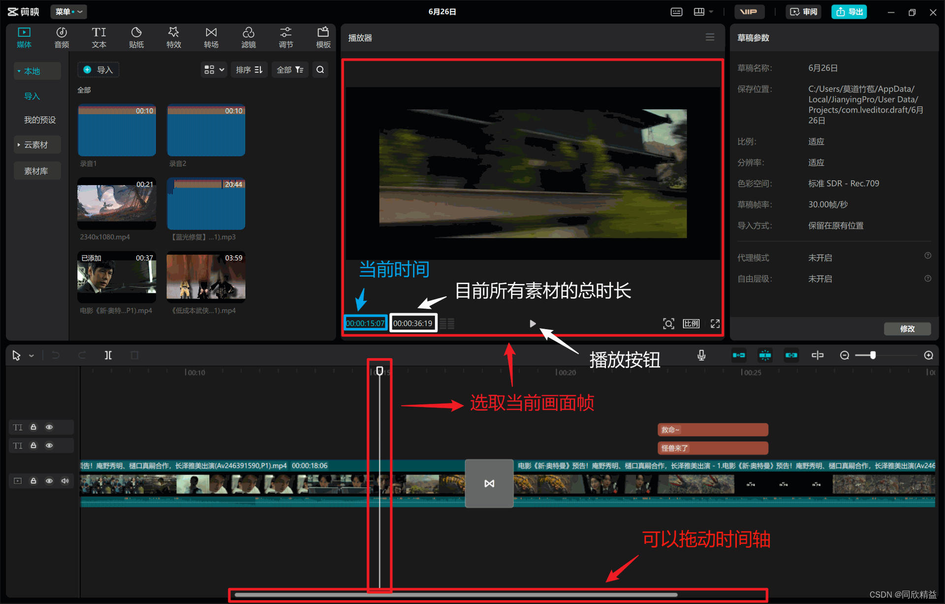Click the 导出 export button
The image size is (945, 604).
(850, 12)
